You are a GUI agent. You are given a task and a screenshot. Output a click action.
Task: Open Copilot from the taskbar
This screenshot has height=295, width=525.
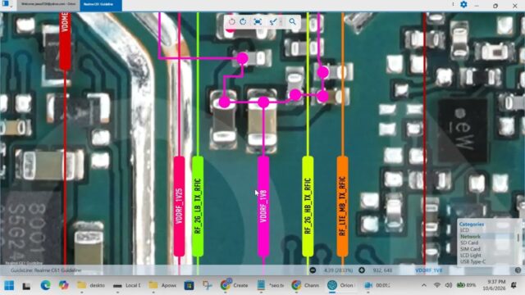point(63,285)
